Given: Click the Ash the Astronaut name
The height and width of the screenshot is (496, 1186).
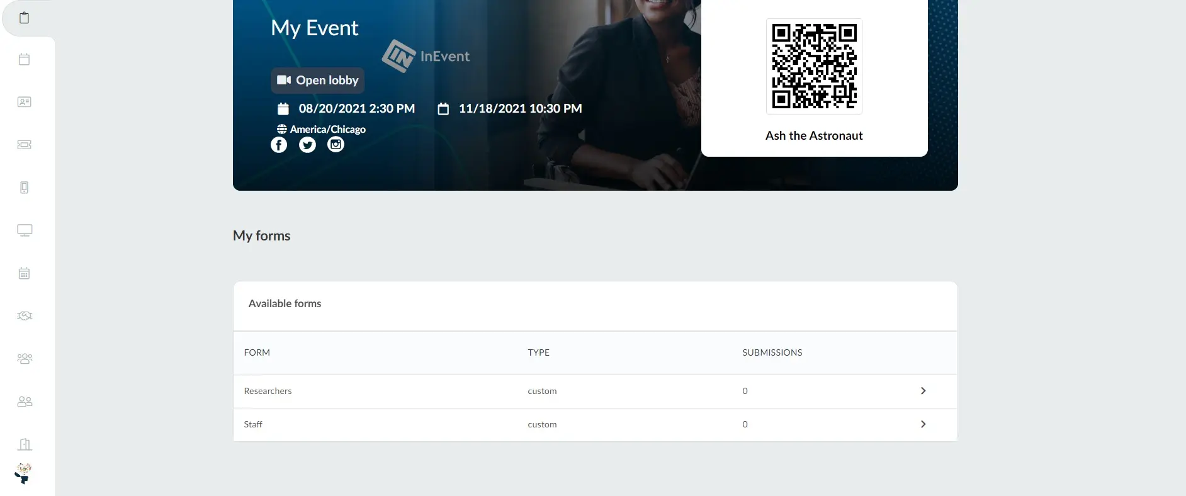Looking at the screenshot, I should coord(814,135).
